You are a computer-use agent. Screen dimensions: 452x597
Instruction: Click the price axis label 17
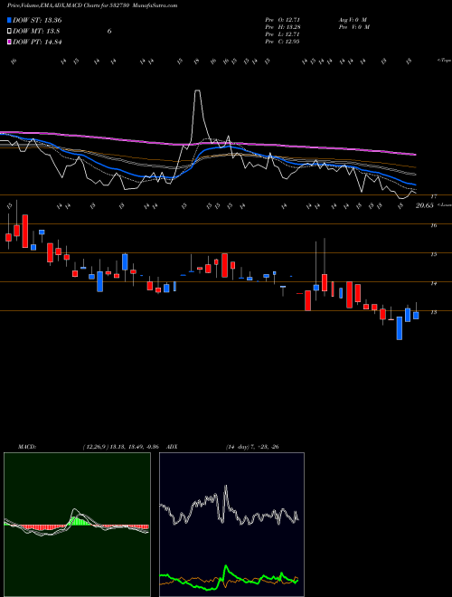click(433, 196)
